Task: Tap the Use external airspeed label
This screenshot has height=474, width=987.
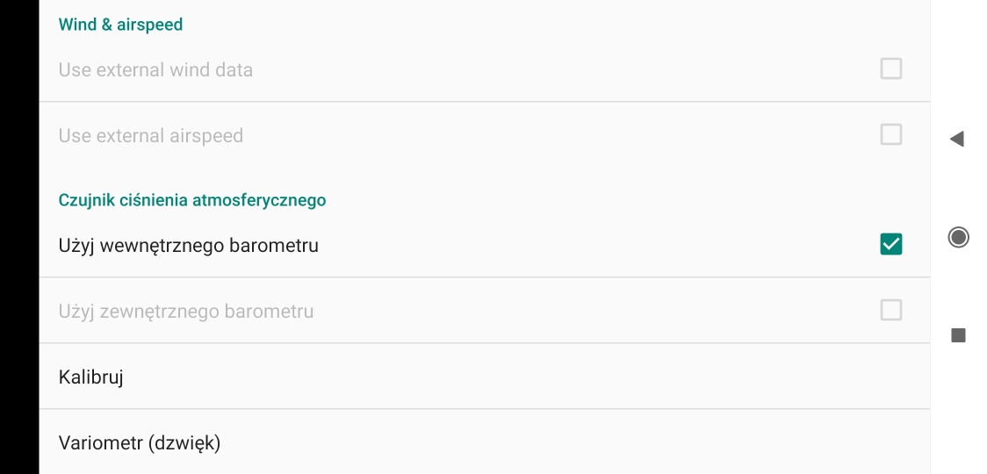Action: [x=150, y=136]
